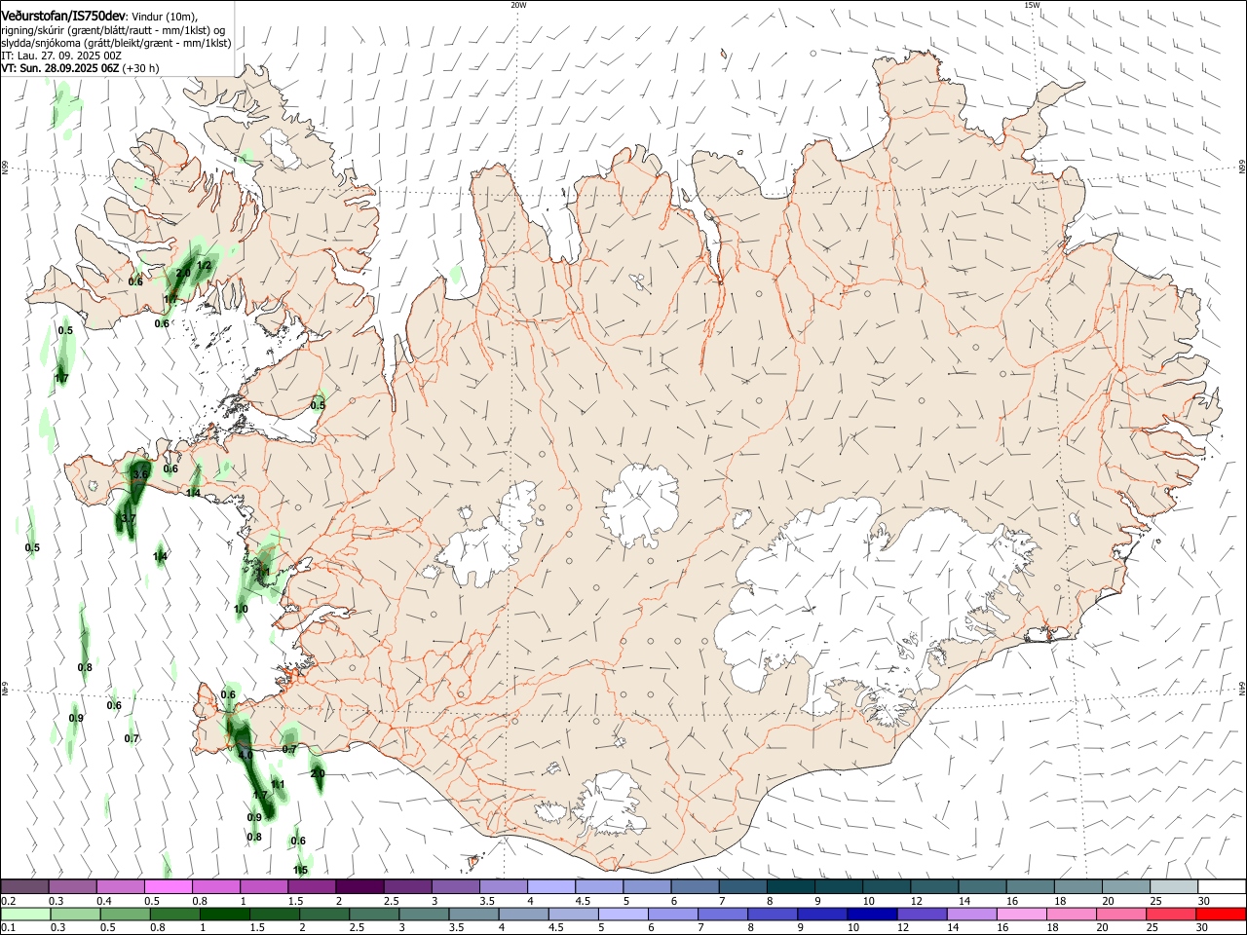The image size is (1247, 935).
Task: Click the 15W longitude label
Action: (1032, 5)
